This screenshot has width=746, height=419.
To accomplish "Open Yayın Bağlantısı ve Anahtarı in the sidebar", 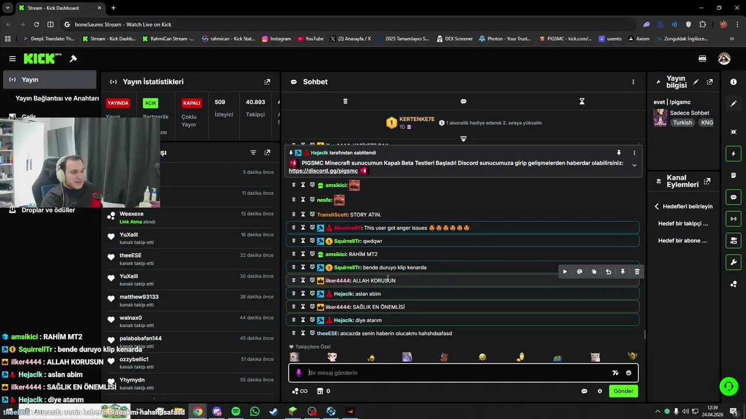I will point(57,98).
